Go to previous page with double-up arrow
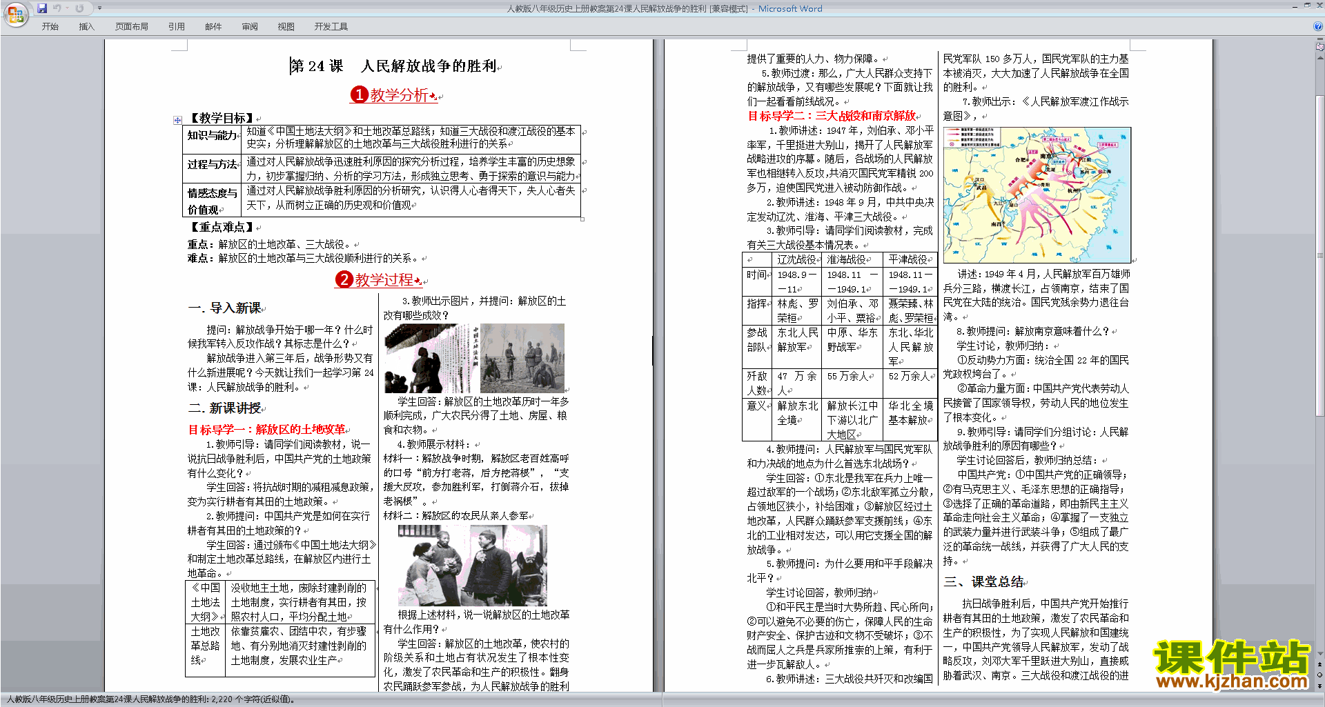Viewport: 1325px width, 707px height. coord(1320,664)
